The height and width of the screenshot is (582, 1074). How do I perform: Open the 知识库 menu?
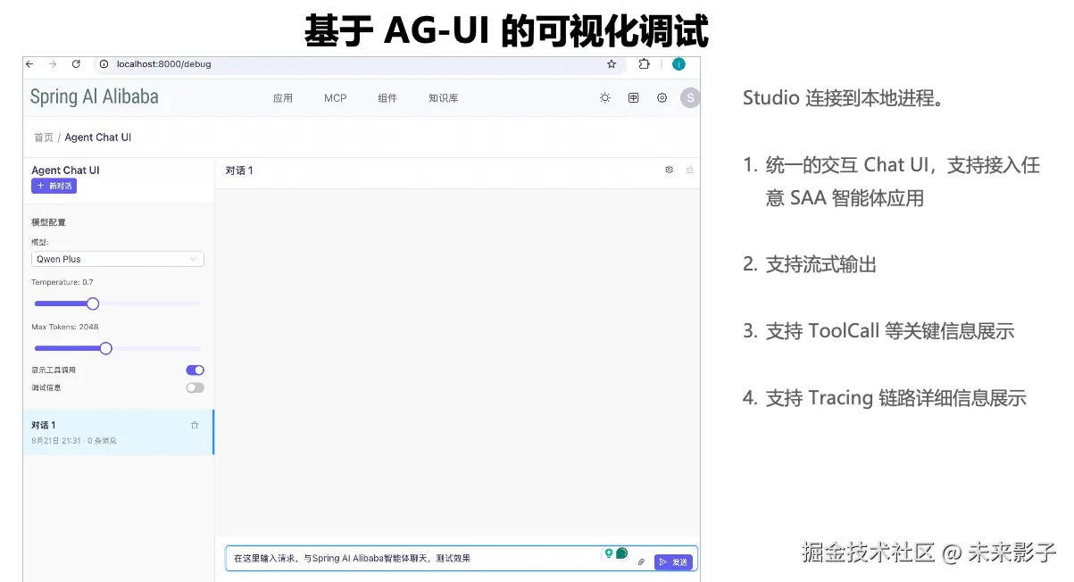[444, 98]
